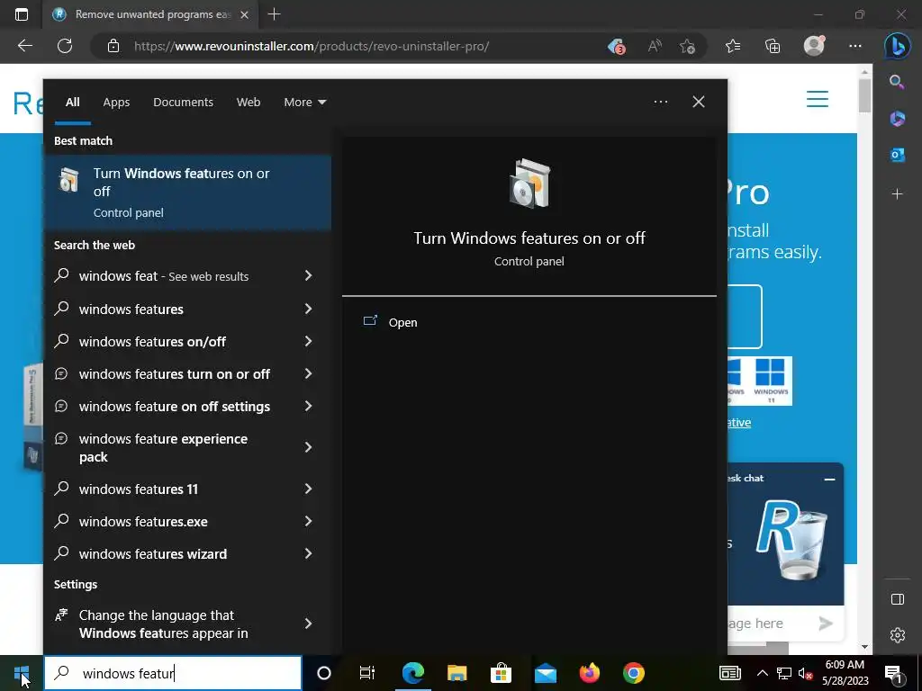
Task: Click the taskbar clock and date
Action: click(x=845, y=673)
